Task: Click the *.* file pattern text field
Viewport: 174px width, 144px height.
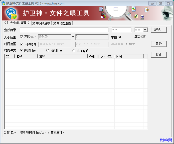Action: point(122,30)
